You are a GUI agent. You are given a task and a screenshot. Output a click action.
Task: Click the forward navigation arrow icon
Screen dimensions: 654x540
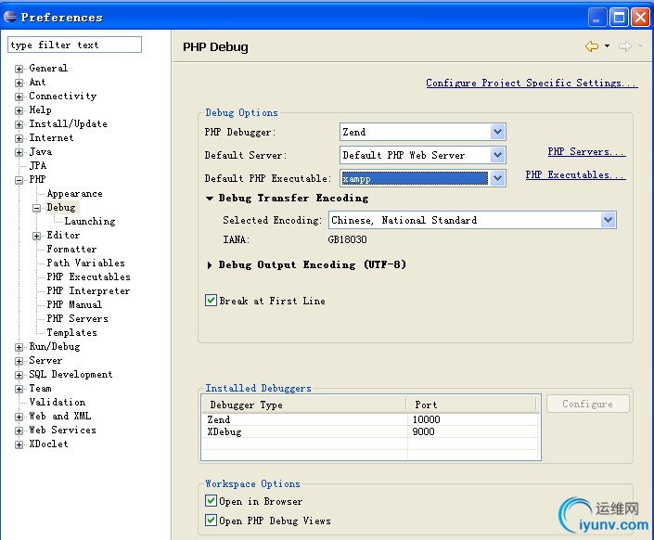pos(625,45)
